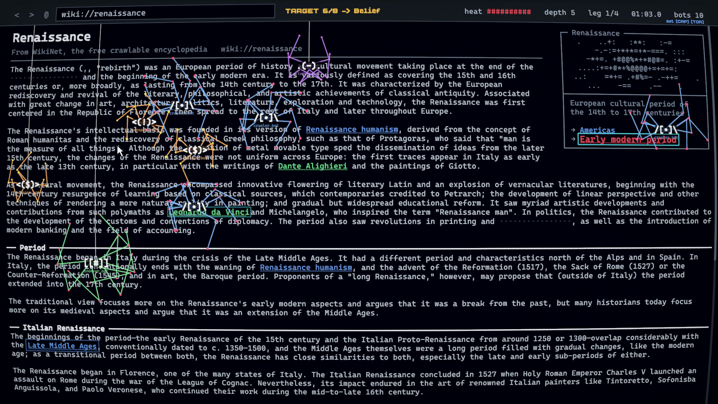
Task: Click the 01:03.0 timer
Action: [x=646, y=14]
